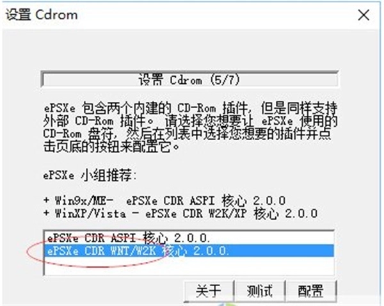
Task: Click the description line starting ePSXe 包含两个内建的
Action: (x=191, y=108)
